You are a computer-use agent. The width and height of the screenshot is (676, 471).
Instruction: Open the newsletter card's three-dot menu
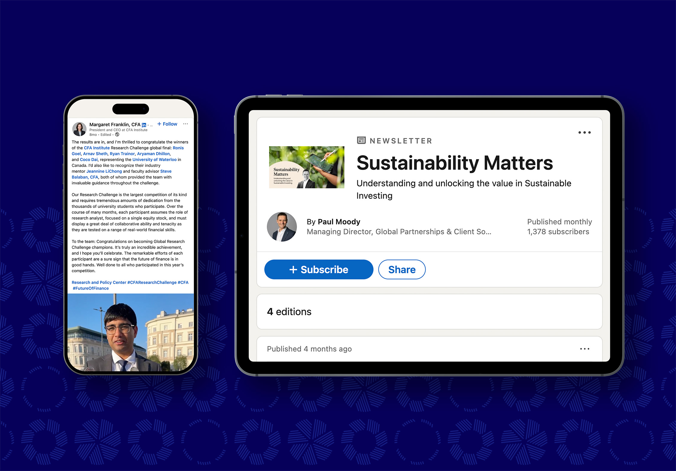click(x=584, y=132)
